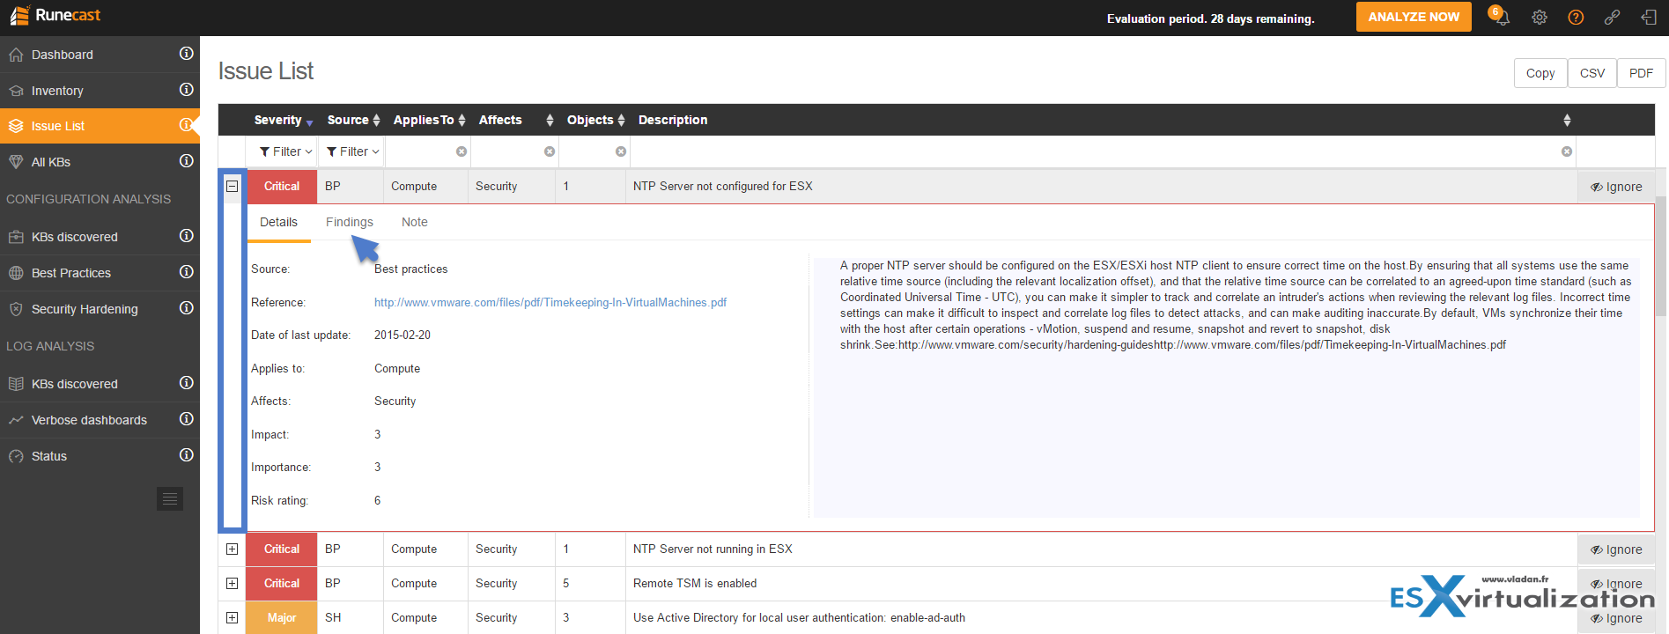
Task: Click the Runecast logo
Action: click(55, 16)
